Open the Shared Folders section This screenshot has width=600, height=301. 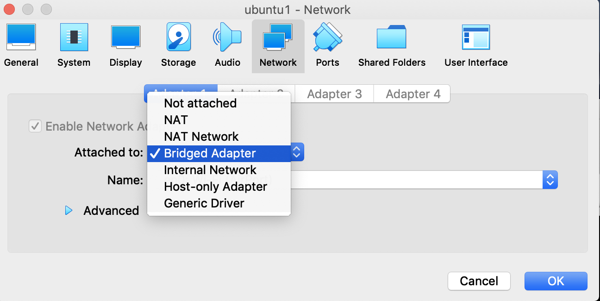(392, 46)
